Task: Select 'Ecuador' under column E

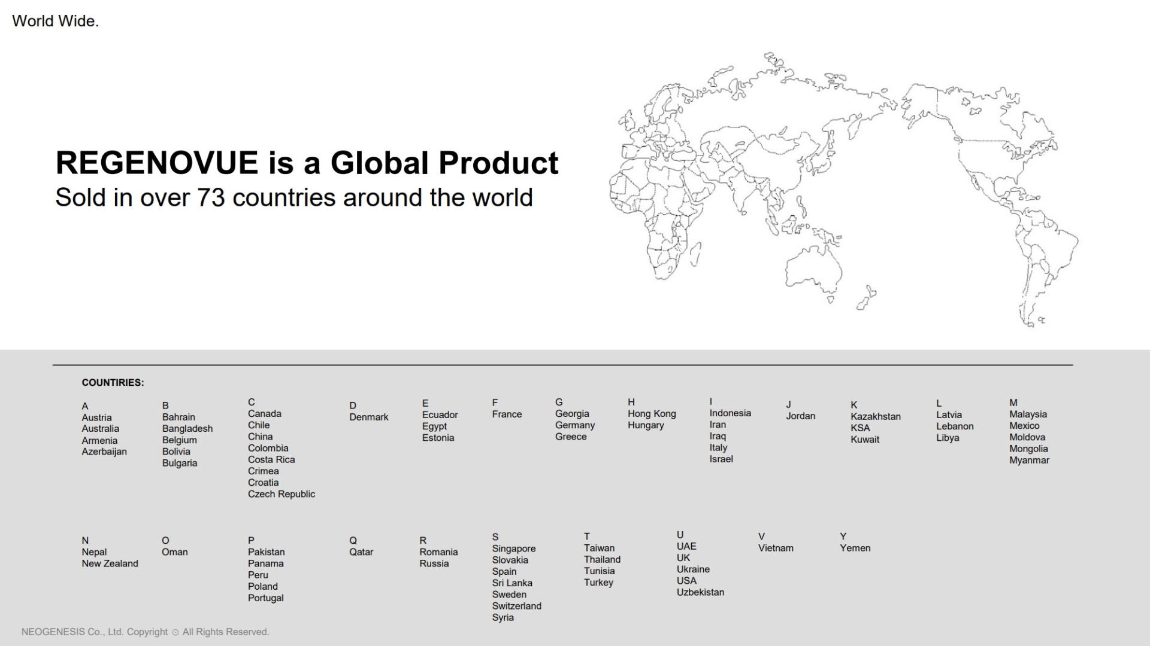Action: click(x=440, y=415)
